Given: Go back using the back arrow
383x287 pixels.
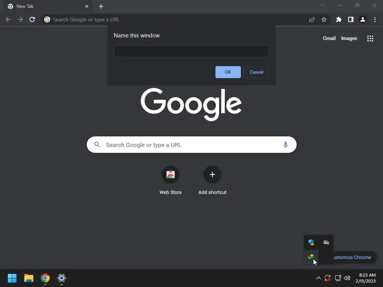Looking at the screenshot, I should 8,19.
